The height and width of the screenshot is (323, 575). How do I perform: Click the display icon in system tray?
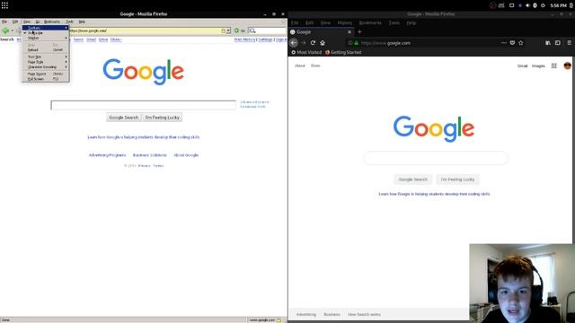(x=511, y=5)
